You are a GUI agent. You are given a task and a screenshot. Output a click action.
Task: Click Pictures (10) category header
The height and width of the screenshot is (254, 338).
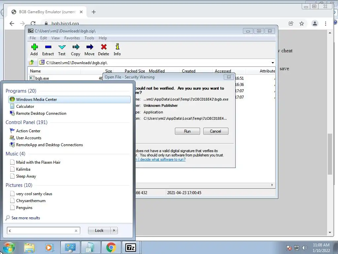(x=19, y=185)
